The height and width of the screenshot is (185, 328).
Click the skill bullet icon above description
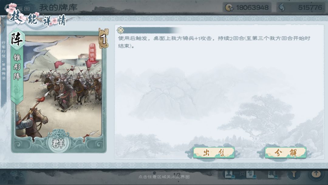pos(120,30)
